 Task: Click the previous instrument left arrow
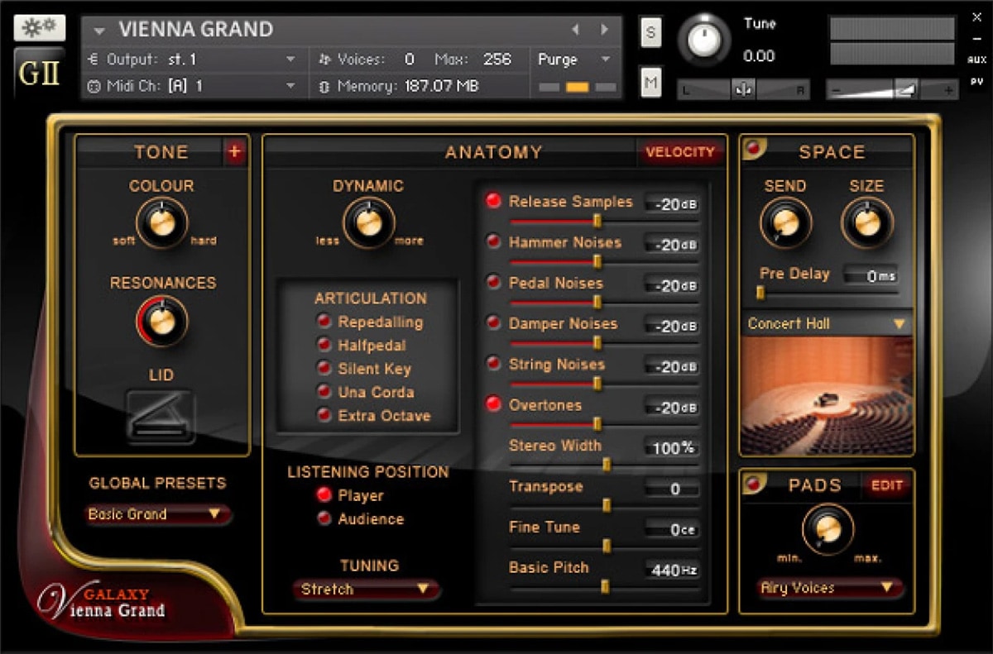tap(575, 30)
